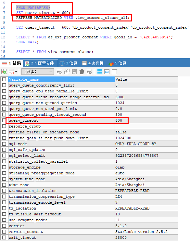Viewport: 190px width, 244px height.
Task: Toggle the select-all header checkbox
Action: click(4, 79)
